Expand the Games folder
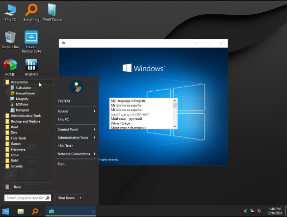The width and height of the screenshot is (287, 217). click(x=13, y=144)
